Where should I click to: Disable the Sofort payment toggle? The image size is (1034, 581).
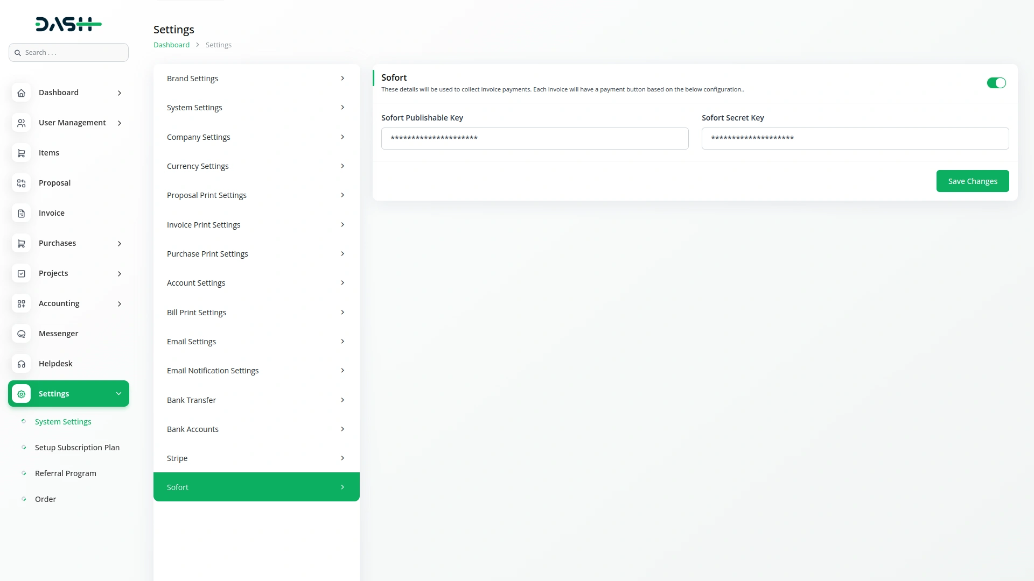point(996,83)
